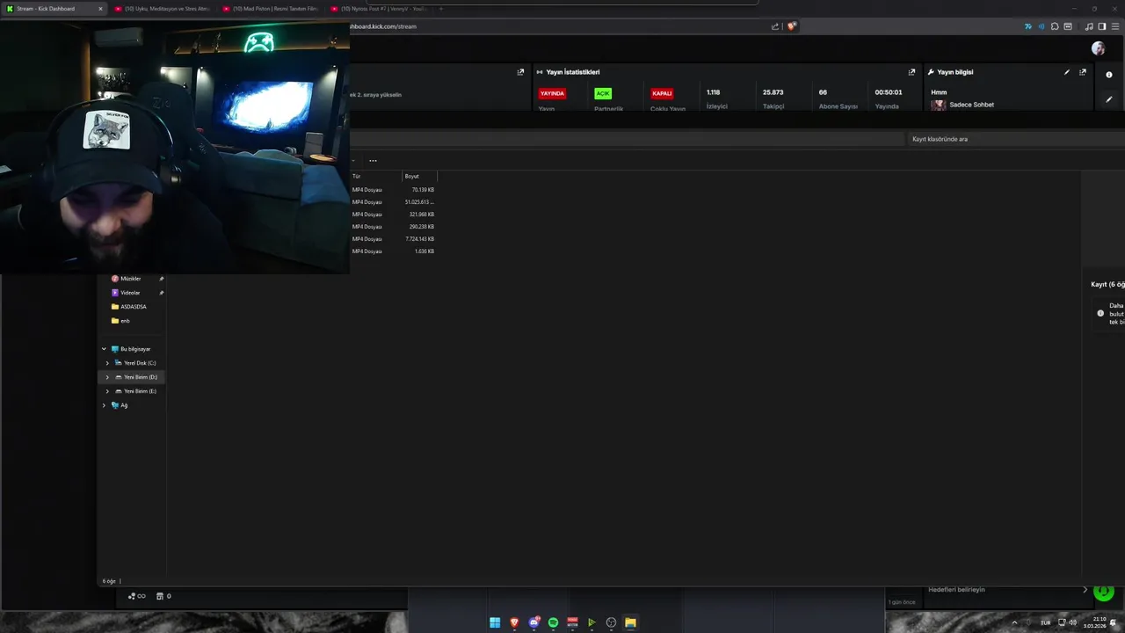Screen dimensions: 1125x633
Task: Select the file sized 290.238 KB
Action: pyautogui.click(x=393, y=227)
